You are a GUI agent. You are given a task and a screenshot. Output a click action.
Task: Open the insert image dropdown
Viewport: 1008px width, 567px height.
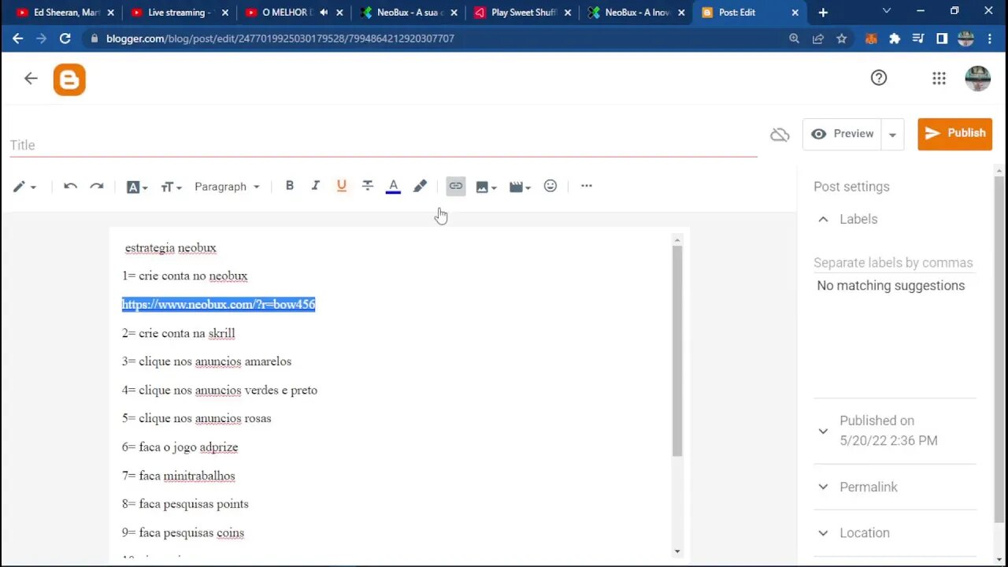[486, 187]
